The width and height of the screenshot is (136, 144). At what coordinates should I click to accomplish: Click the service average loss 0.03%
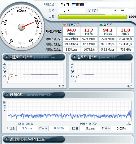[121, 128]
